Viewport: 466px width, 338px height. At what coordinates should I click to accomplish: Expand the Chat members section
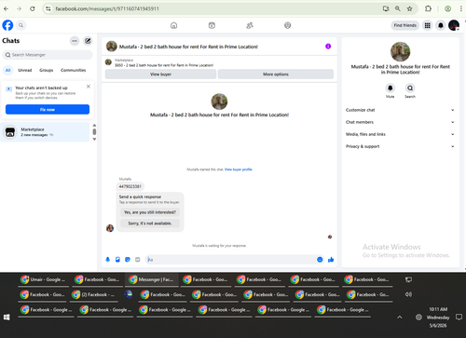[x=400, y=122]
